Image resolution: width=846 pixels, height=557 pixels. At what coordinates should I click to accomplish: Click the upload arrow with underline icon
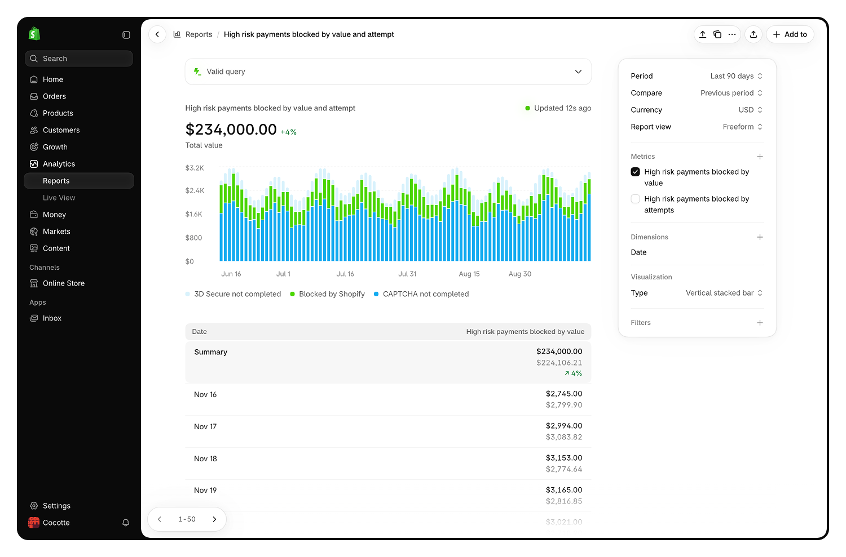pos(703,34)
